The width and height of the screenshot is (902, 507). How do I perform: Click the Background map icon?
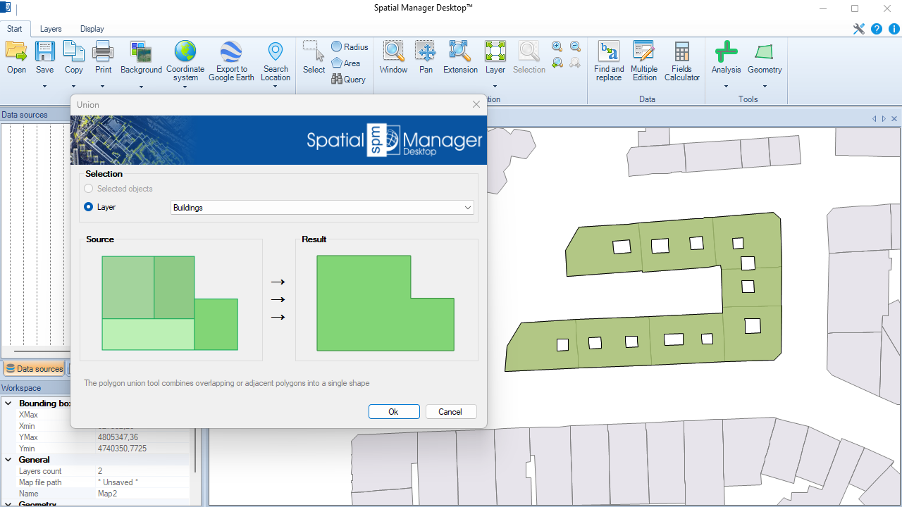141,51
